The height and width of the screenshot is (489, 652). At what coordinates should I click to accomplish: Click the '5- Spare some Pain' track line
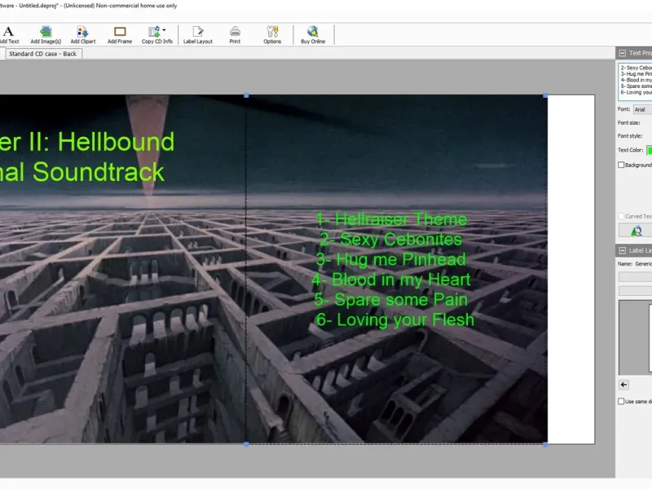pyautogui.click(x=391, y=299)
